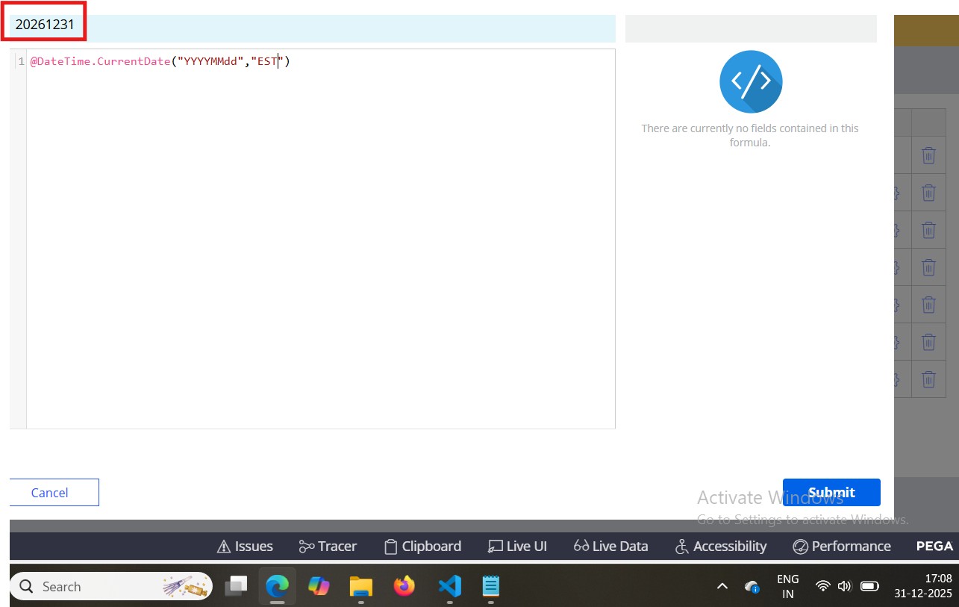Image resolution: width=959 pixels, height=607 pixels.
Task: Submit the formula
Action: point(831,493)
